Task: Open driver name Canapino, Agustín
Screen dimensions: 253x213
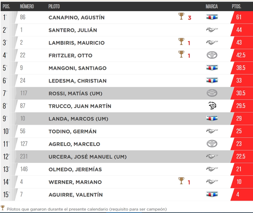Action: click(x=76, y=17)
